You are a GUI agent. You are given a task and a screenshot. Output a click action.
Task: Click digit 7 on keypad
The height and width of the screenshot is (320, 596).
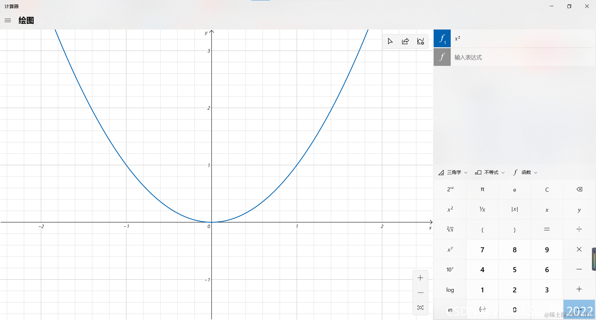(x=482, y=249)
